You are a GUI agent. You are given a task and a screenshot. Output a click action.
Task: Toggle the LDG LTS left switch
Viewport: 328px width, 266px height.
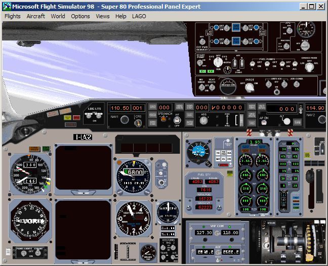[89, 115]
